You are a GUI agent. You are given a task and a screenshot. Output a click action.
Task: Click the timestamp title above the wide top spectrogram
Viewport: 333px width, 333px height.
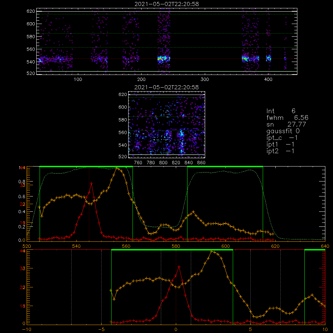pyautogui.click(x=166, y=4)
